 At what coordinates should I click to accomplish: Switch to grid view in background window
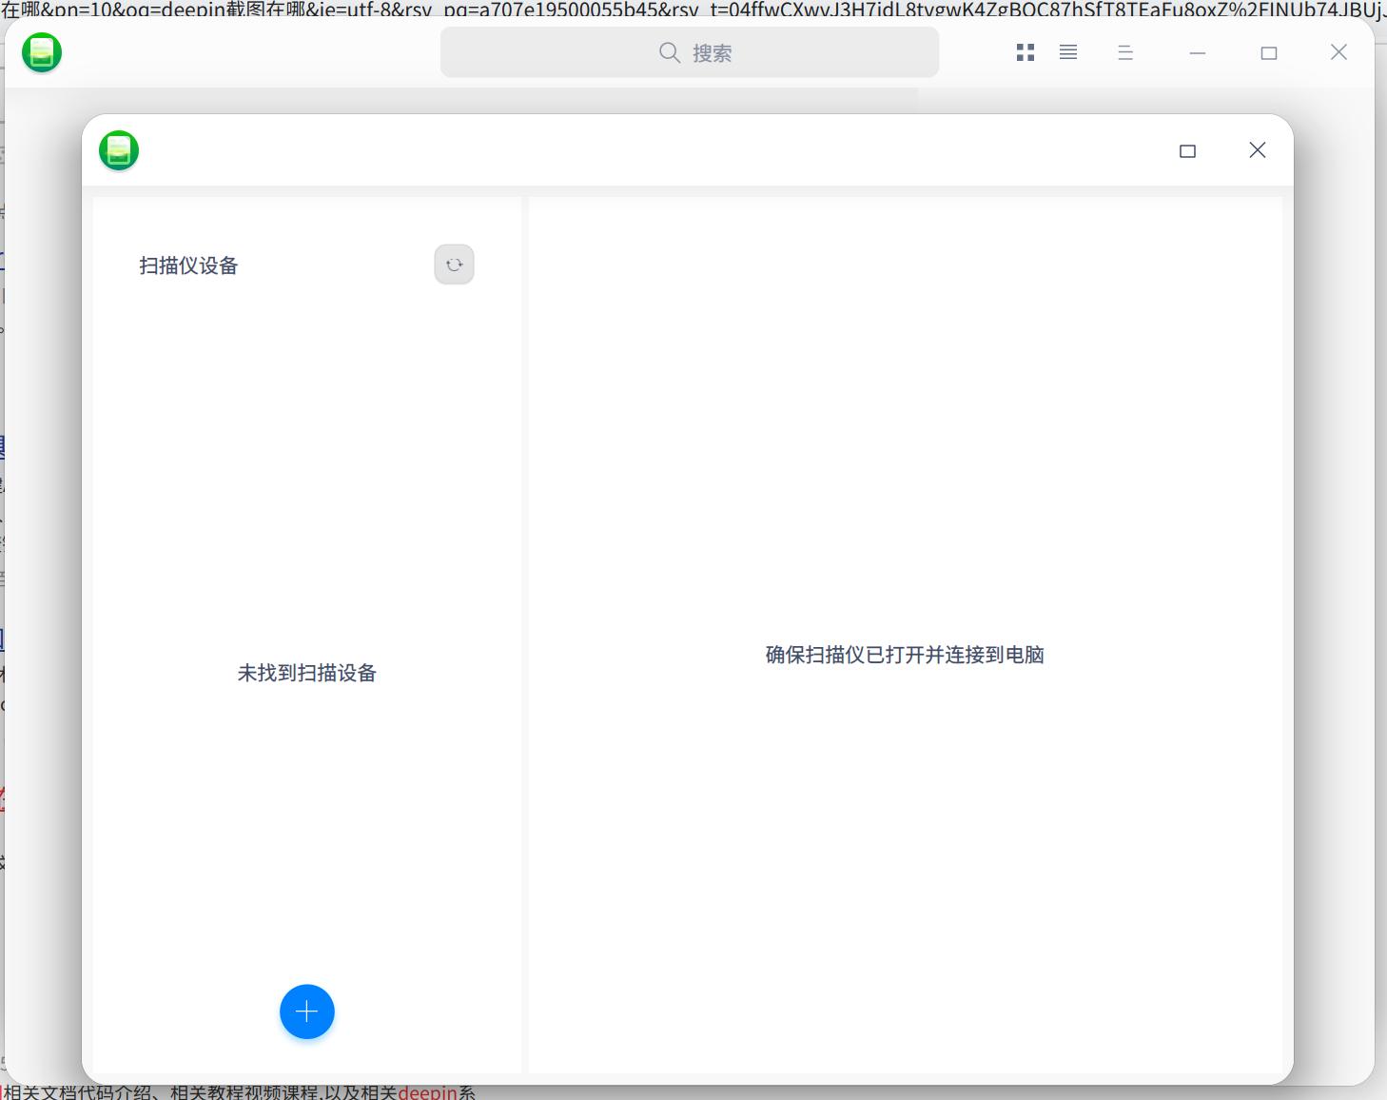(x=1025, y=52)
